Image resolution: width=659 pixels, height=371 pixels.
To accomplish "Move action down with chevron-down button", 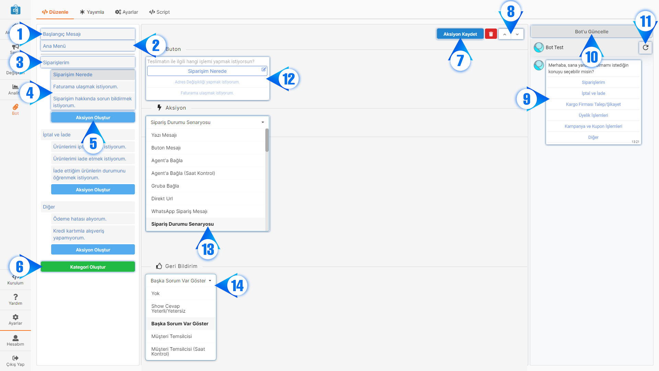I will pyautogui.click(x=517, y=34).
